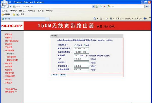The image size is (152, 103).
Task: Expand 无线设置 in the sidebar
Action: [x=9, y=47]
